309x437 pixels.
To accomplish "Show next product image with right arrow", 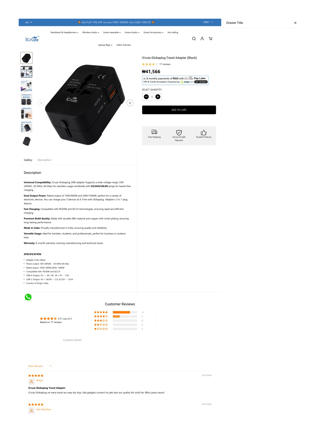I will pos(130,103).
